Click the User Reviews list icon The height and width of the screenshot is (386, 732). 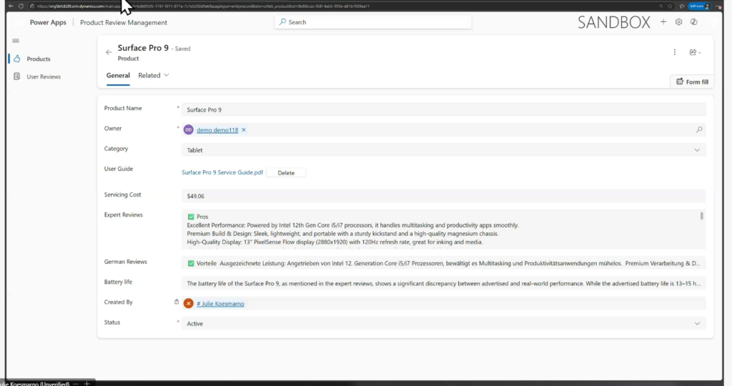(17, 76)
